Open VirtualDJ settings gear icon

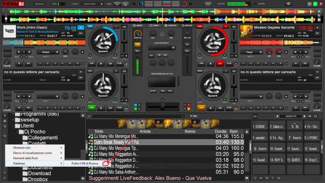coord(288,4)
